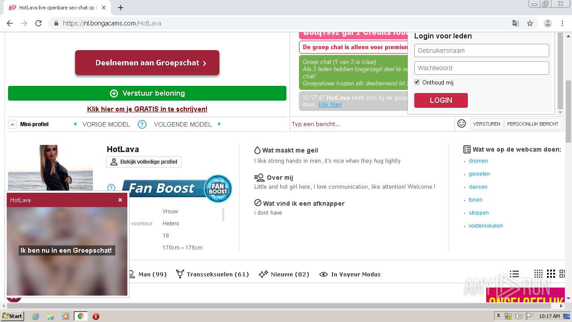Image resolution: width=572 pixels, height=322 pixels.
Task: Click Deelnemen aan Groepschat button
Action: [x=147, y=63]
